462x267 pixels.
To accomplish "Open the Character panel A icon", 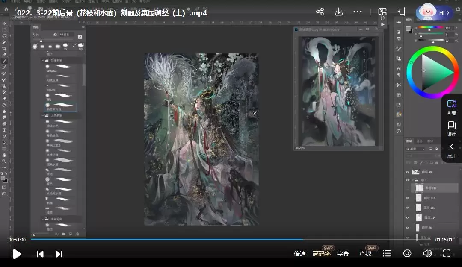I will click(x=399, y=68).
